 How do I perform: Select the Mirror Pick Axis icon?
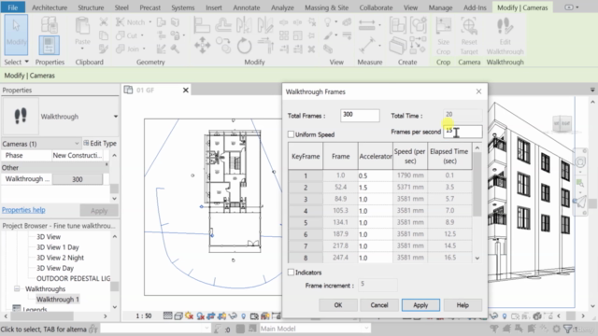tap(244, 25)
